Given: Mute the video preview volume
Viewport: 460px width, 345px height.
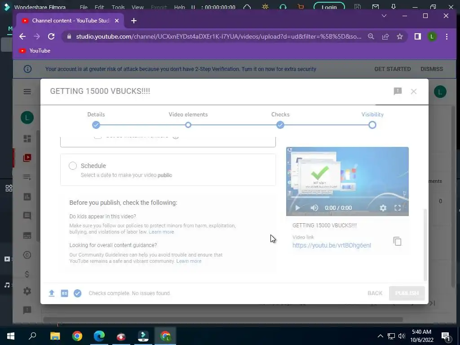Looking at the screenshot, I should 314,208.
